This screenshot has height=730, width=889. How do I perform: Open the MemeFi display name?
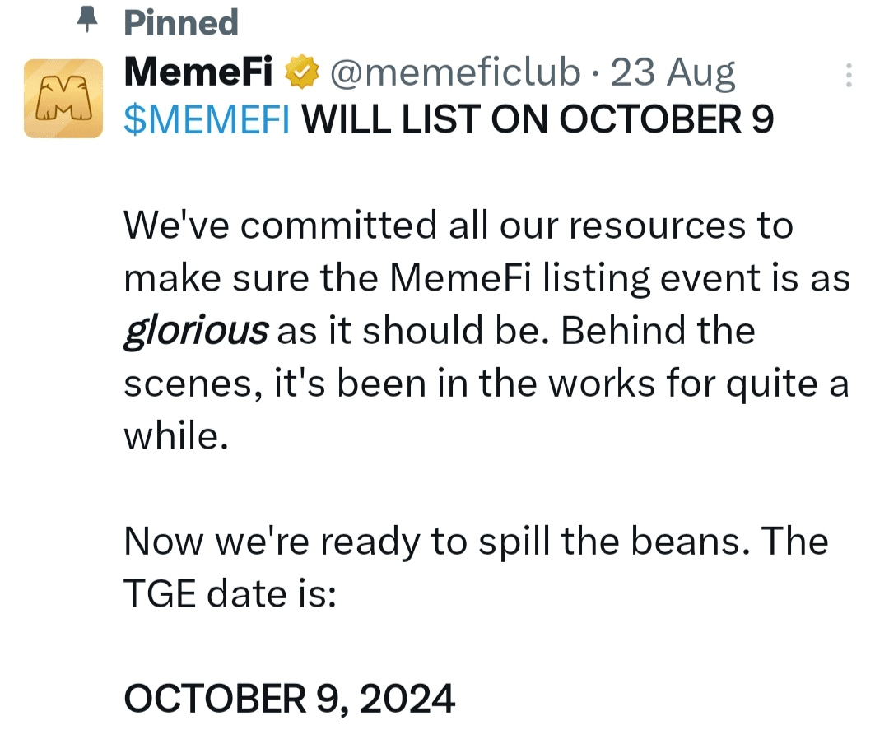pos(198,74)
